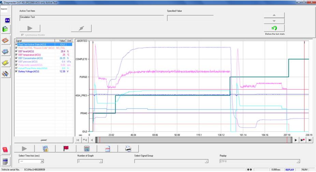Screen dimensions: 316x172
Task: Jump to the replay start
Action: point(78,140)
